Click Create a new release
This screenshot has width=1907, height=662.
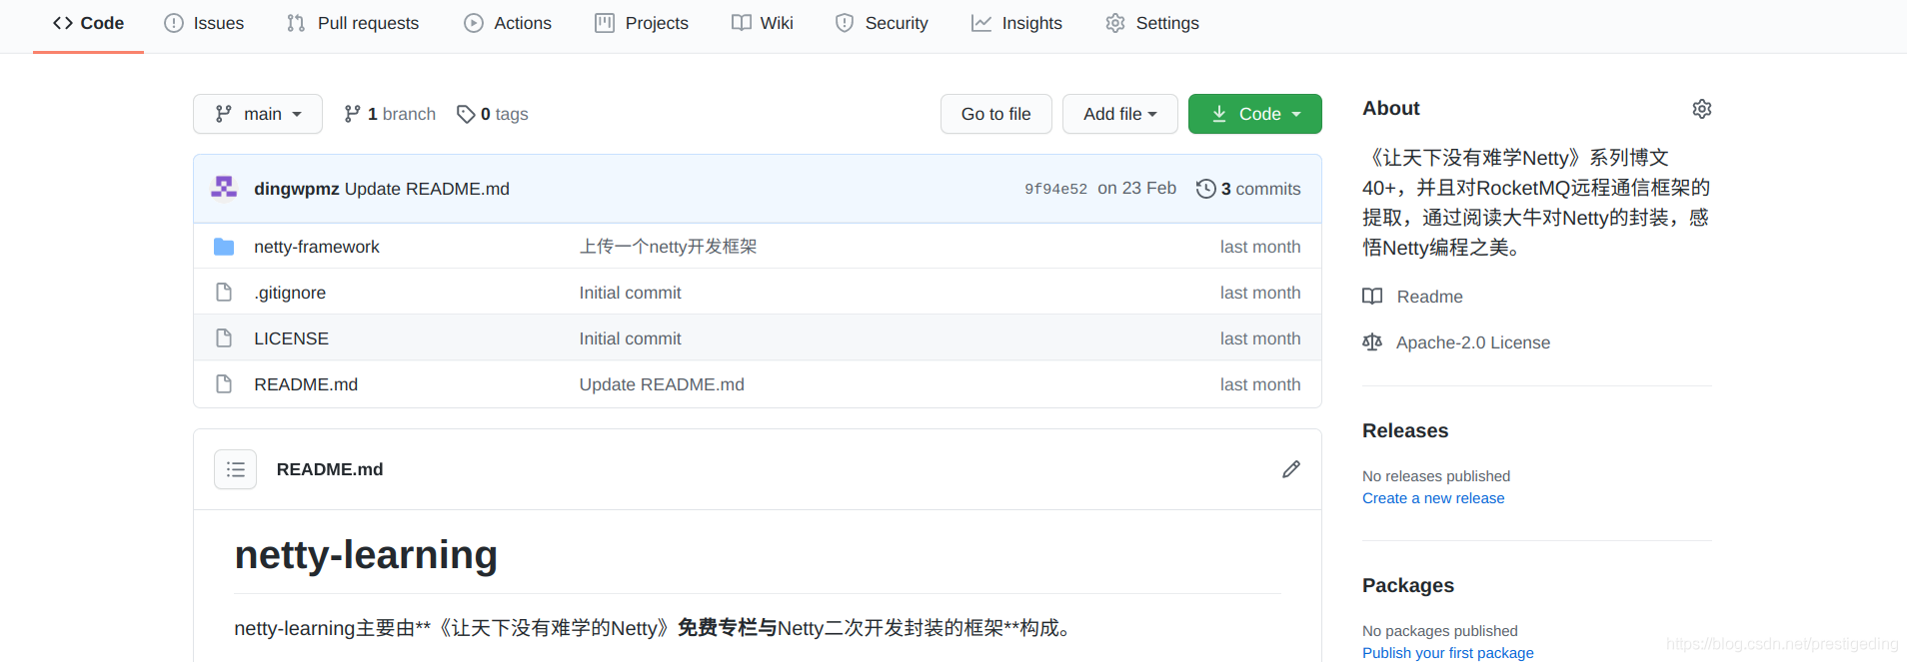[x=1433, y=498]
